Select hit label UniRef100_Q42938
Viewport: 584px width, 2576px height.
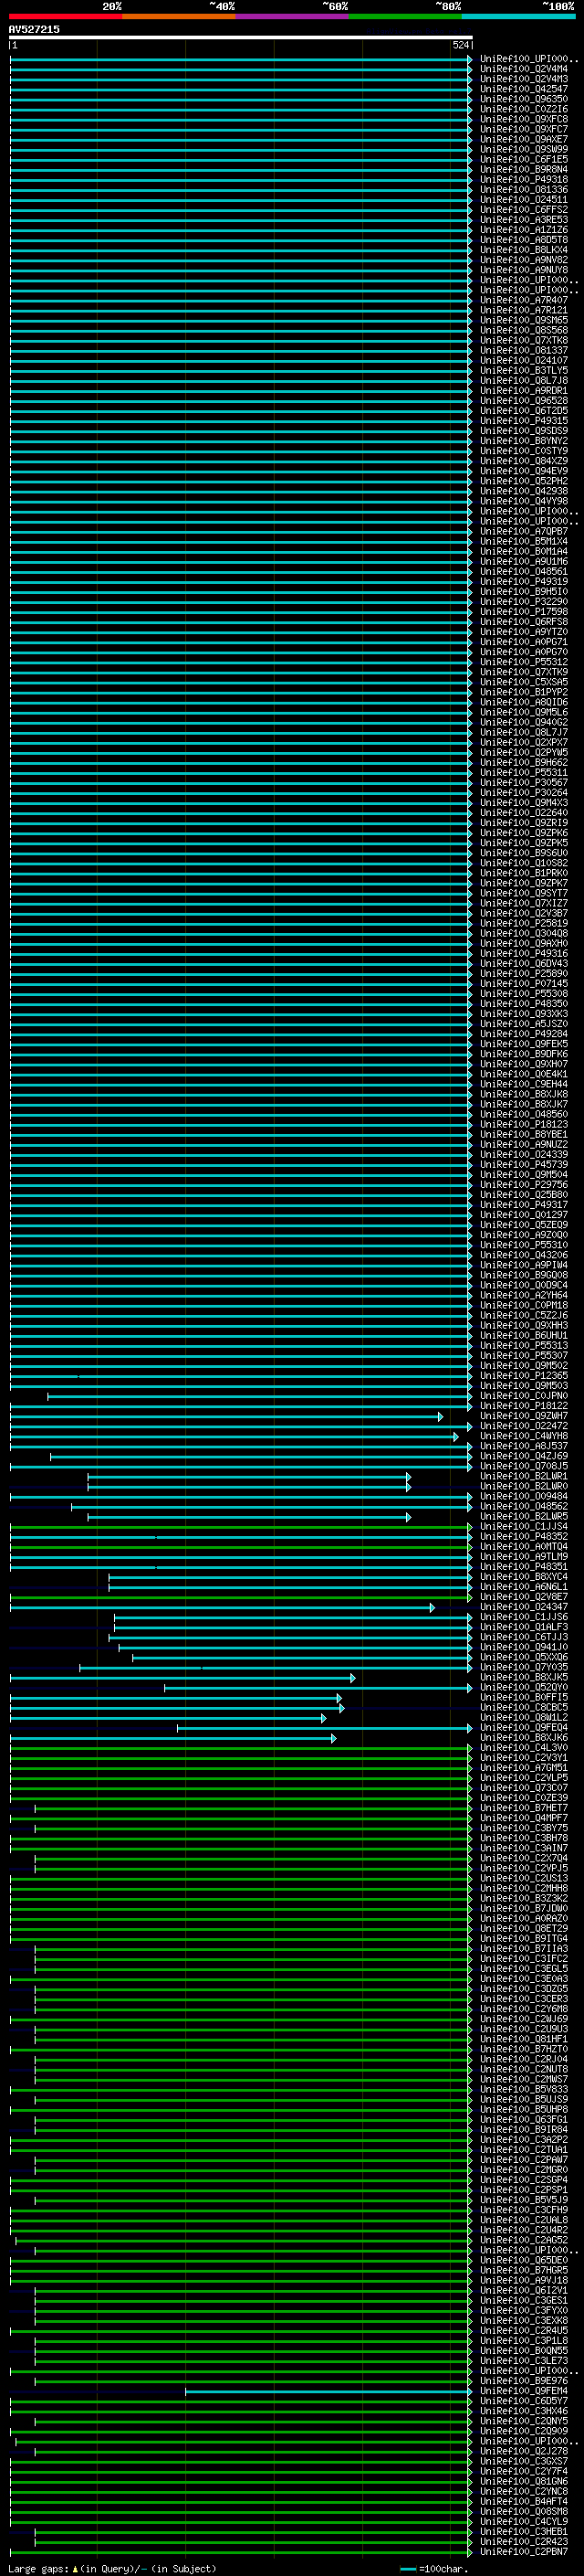[x=524, y=491]
